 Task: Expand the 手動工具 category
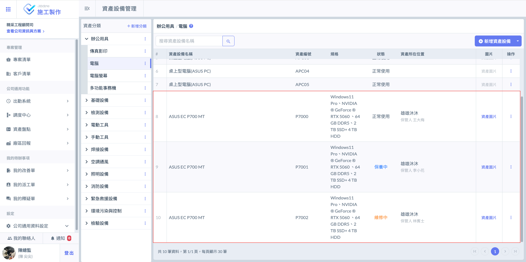pyautogui.click(x=87, y=137)
